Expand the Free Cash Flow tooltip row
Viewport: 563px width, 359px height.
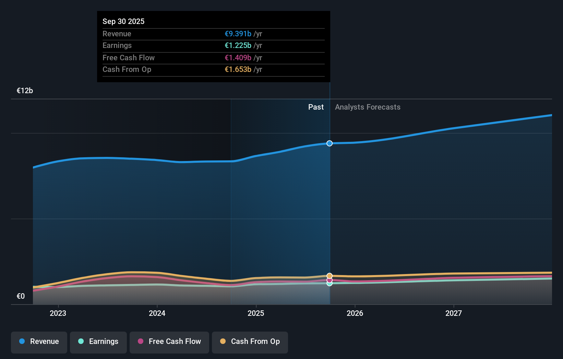(x=129, y=58)
